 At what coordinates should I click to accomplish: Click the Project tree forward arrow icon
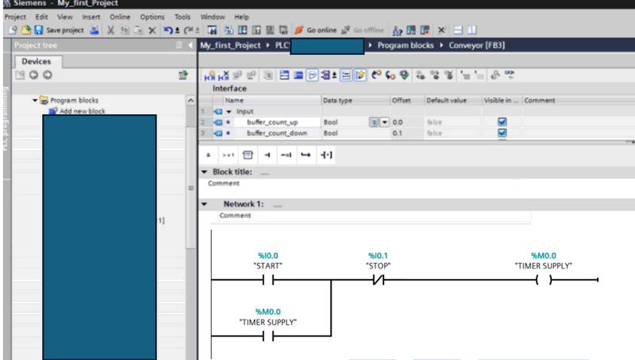[x=48, y=75]
